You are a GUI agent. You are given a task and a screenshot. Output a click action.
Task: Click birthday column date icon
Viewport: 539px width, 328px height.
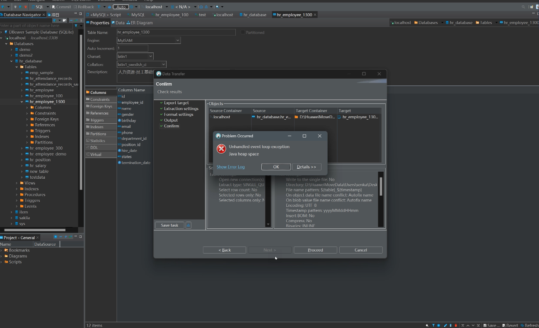point(119,121)
